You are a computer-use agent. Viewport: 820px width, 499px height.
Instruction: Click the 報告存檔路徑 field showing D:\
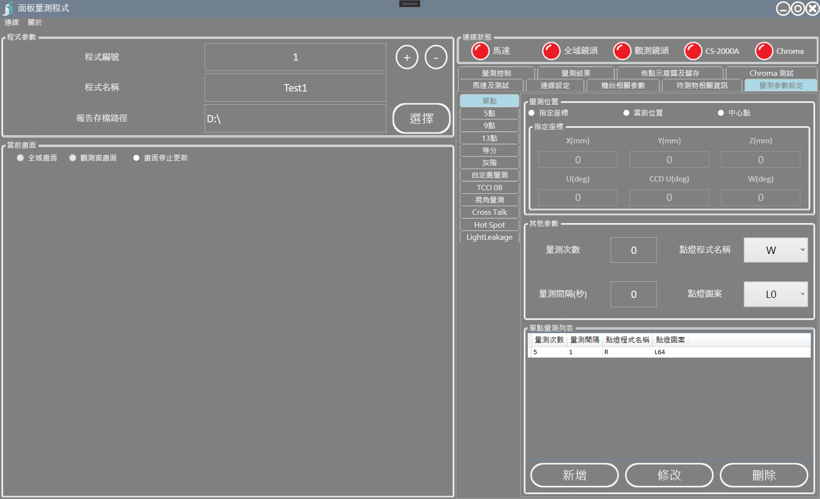[295, 118]
